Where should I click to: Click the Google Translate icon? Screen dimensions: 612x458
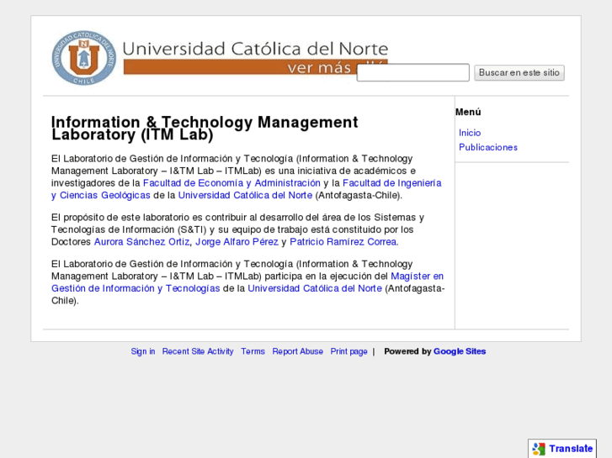click(x=539, y=449)
